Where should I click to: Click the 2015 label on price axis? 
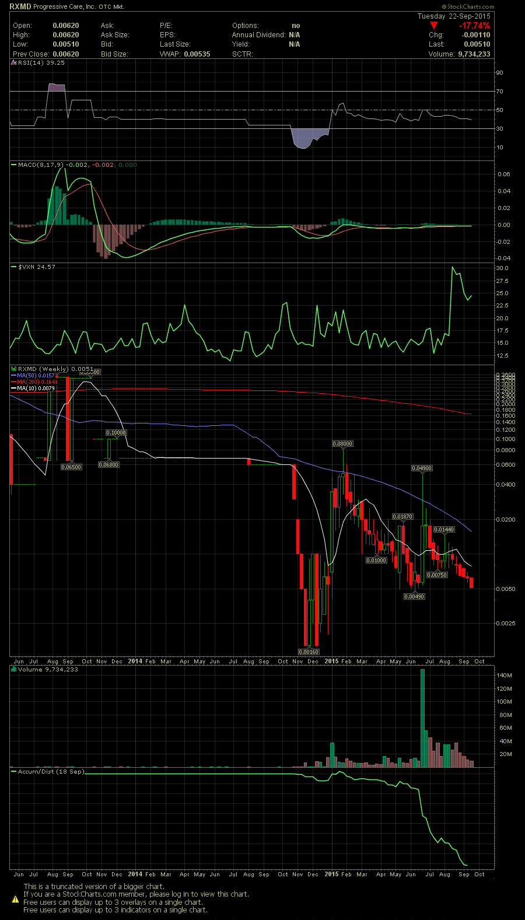[x=331, y=661]
